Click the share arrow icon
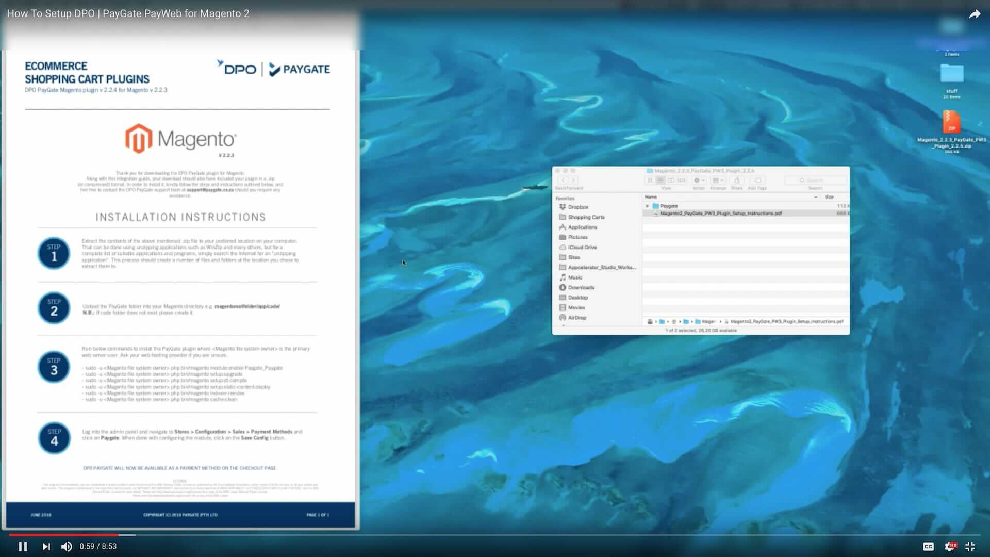The image size is (990, 557). (974, 14)
